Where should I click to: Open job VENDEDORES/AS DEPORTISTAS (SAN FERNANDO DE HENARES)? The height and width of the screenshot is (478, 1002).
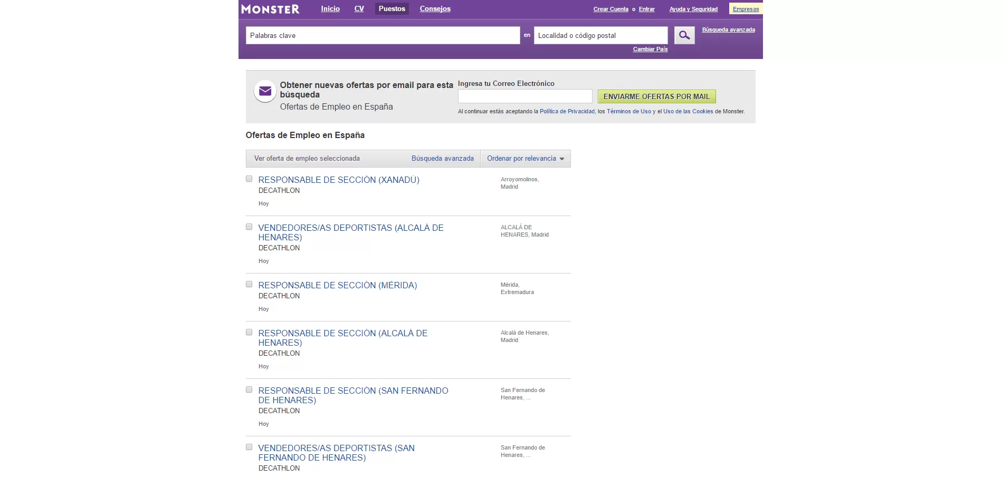pyautogui.click(x=337, y=453)
